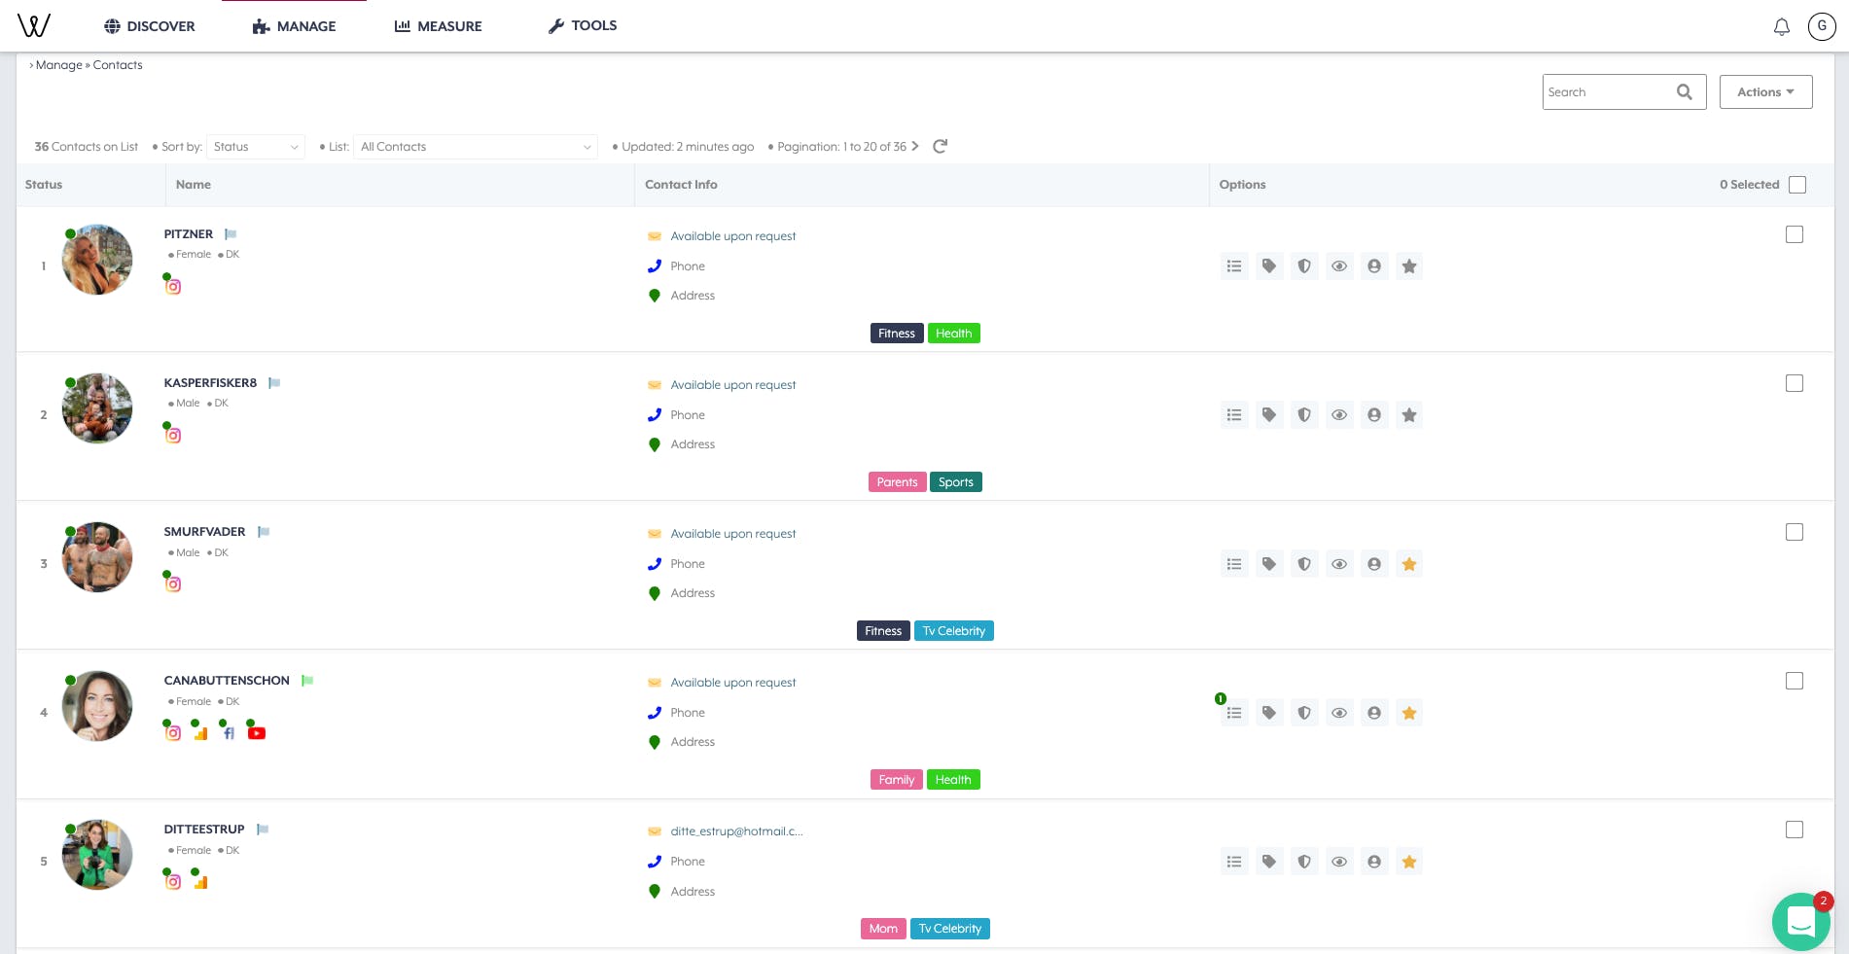The width and height of the screenshot is (1849, 954).
Task: Open the chat support widget
Action: pyautogui.click(x=1800, y=921)
